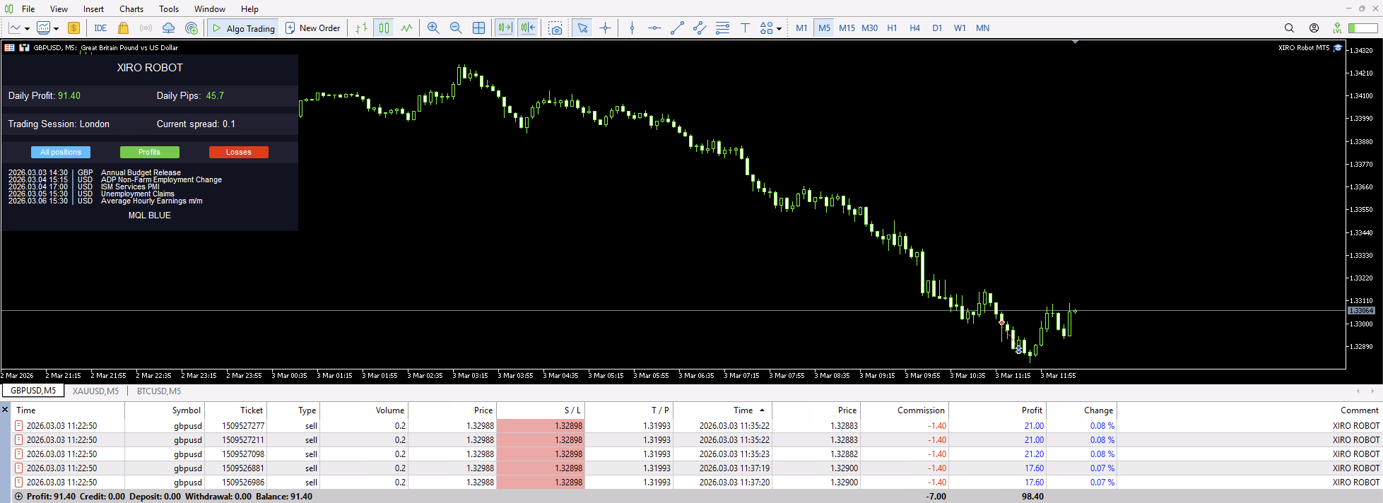Select the crosshair tool
Screen dimensions: 1383x503
[x=605, y=28]
